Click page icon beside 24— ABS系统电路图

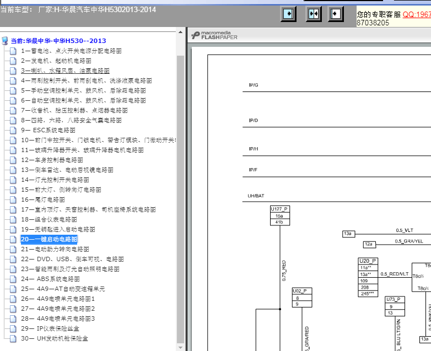point(13,279)
